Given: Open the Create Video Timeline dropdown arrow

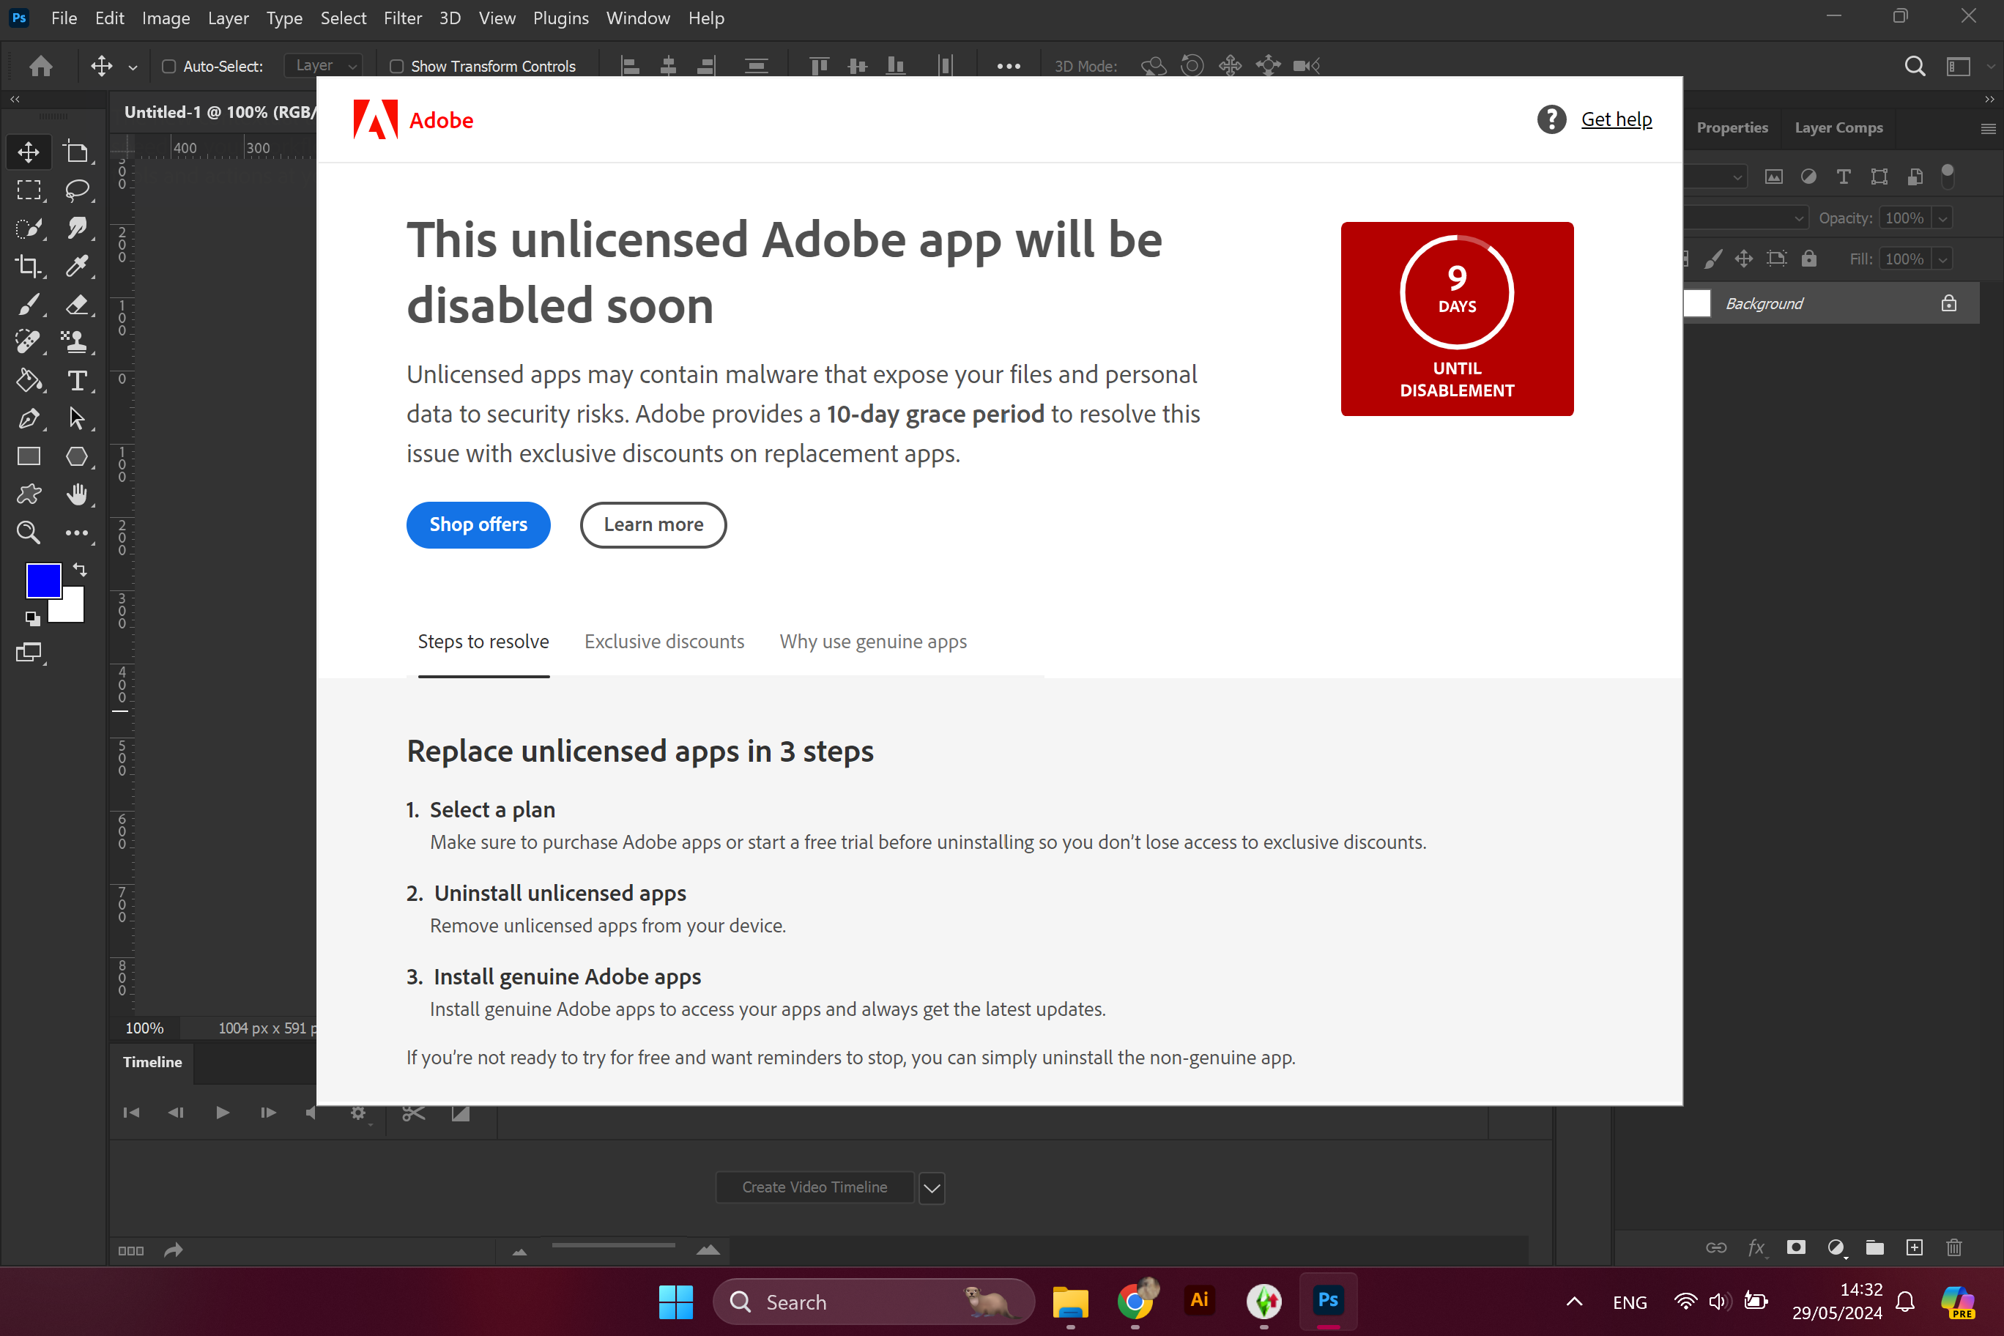Looking at the screenshot, I should 932,1188.
